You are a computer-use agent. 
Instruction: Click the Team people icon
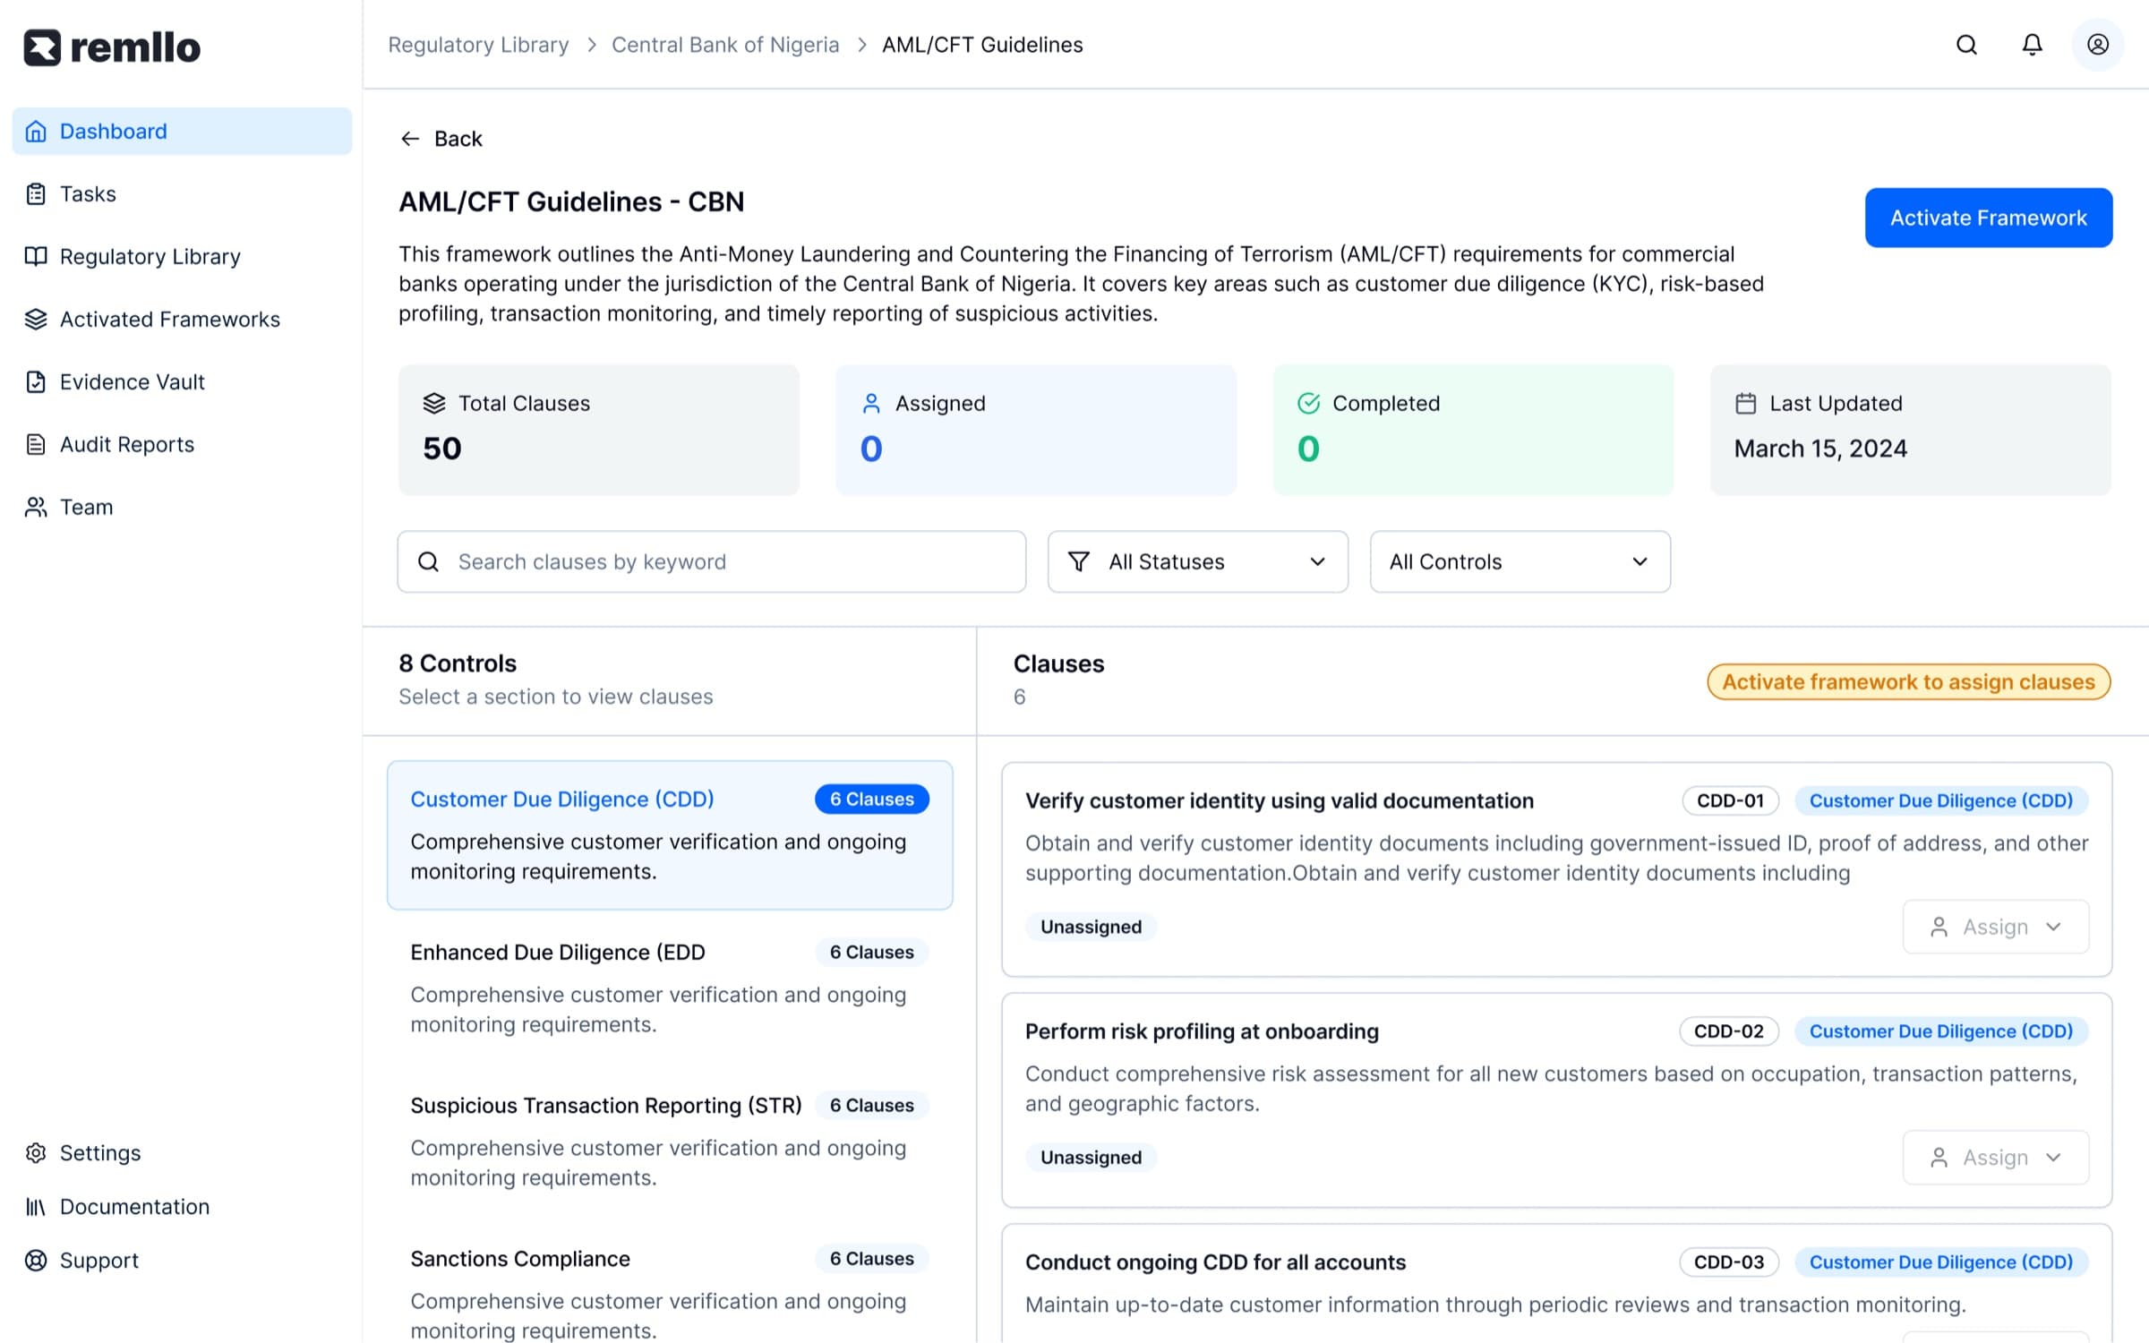click(x=36, y=508)
